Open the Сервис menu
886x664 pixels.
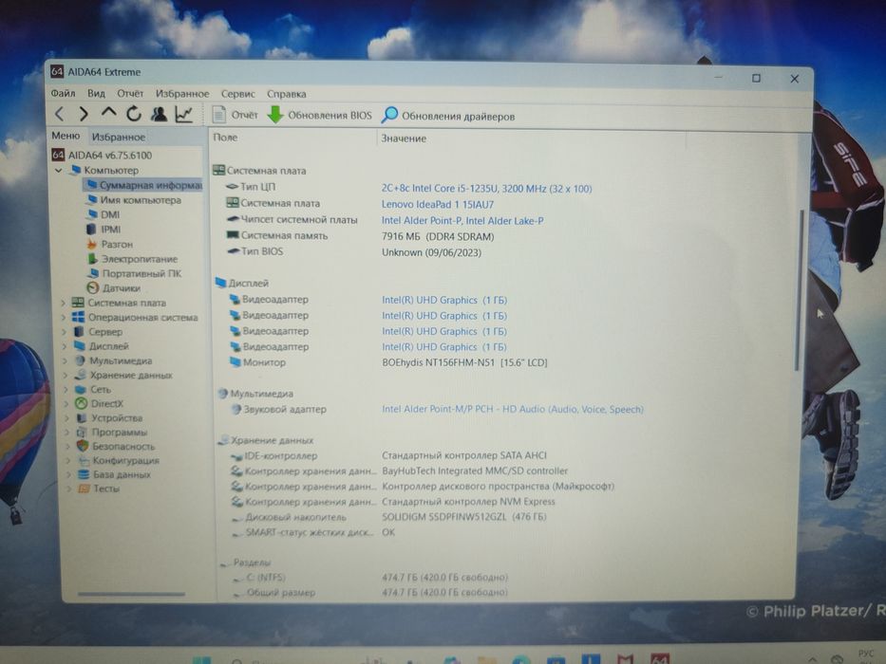(x=238, y=94)
